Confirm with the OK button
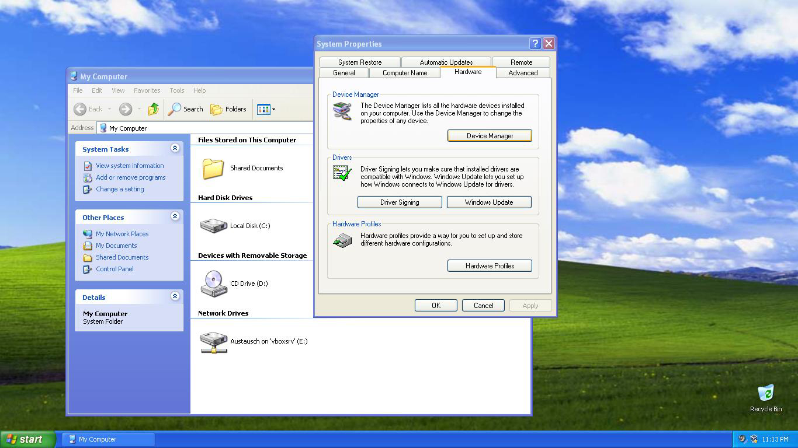798x448 pixels. pyautogui.click(x=436, y=306)
